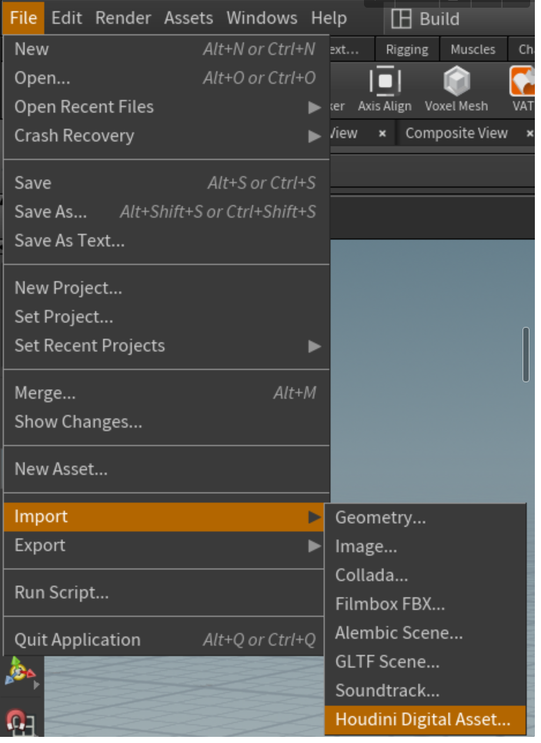Choose Save As... menu entry
This screenshot has width=541, height=743.
166,212
